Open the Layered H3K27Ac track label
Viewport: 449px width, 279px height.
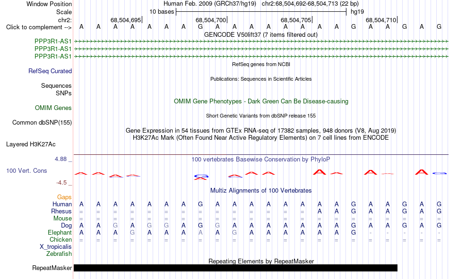(x=31, y=144)
